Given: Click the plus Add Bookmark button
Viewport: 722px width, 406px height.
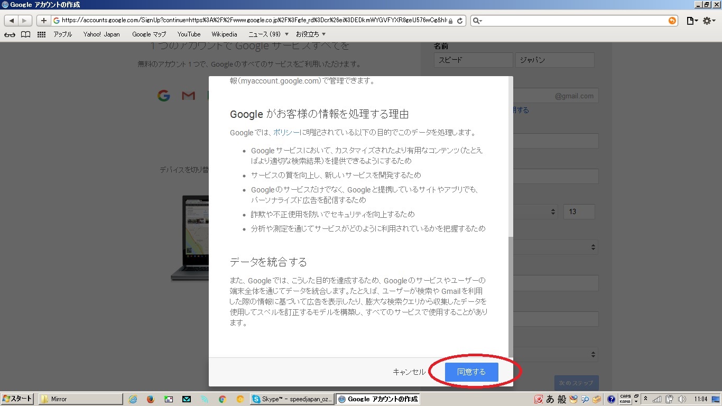Looking at the screenshot, I should pyautogui.click(x=43, y=21).
